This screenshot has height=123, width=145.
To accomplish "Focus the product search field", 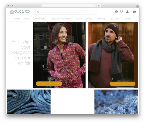I will point(66,12).
